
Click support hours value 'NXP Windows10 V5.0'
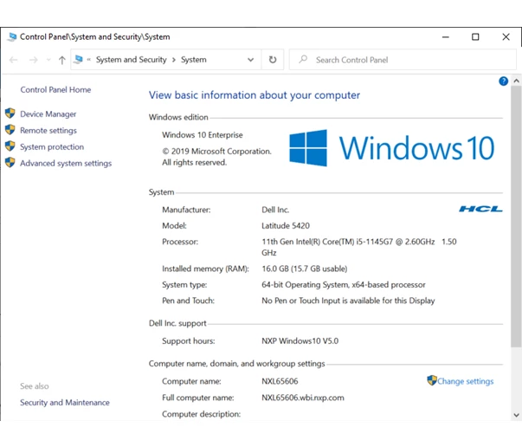click(300, 341)
